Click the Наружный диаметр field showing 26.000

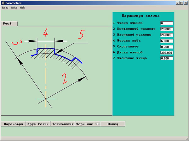(x=167, y=35)
